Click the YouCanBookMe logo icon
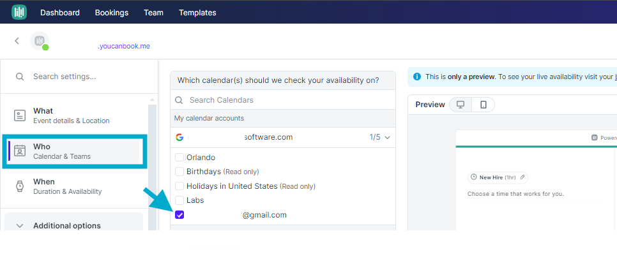The image size is (617, 259). (19, 11)
